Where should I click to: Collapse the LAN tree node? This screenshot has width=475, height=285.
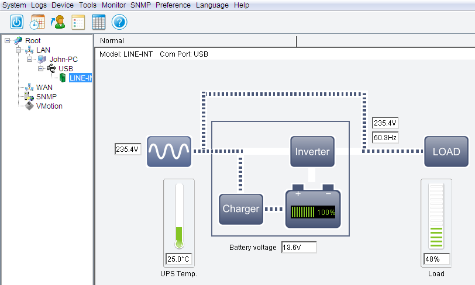tap(19, 50)
